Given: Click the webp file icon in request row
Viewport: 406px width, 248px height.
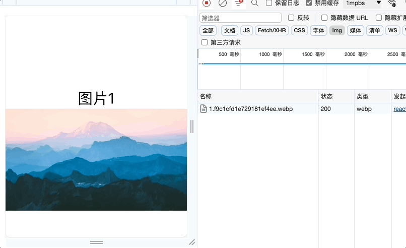Looking at the screenshot, I should coord(204,108).
